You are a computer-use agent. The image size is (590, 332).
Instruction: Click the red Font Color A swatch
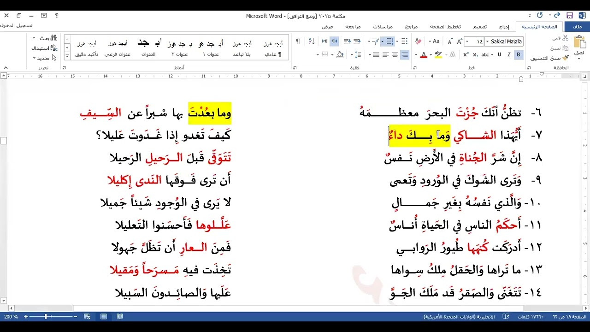(423, 54)
